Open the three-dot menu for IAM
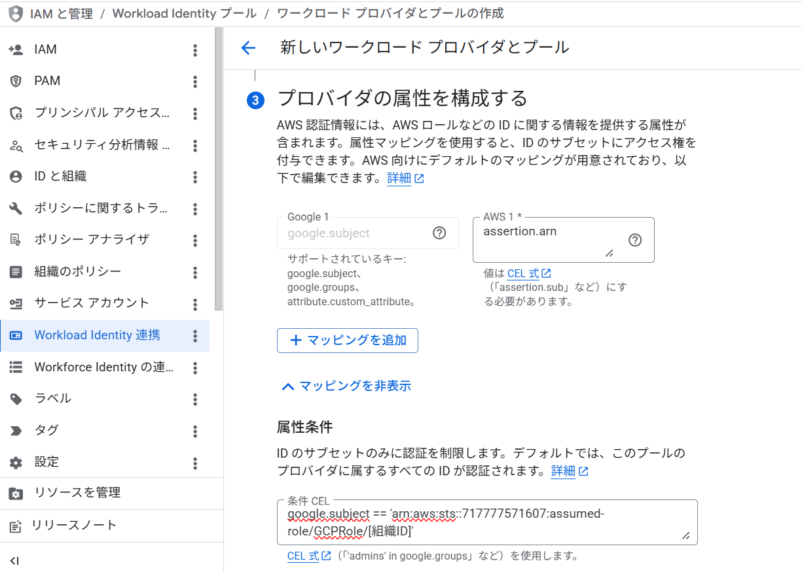The image size is (802, 572). pyautogui.click(x=195, y=50)
